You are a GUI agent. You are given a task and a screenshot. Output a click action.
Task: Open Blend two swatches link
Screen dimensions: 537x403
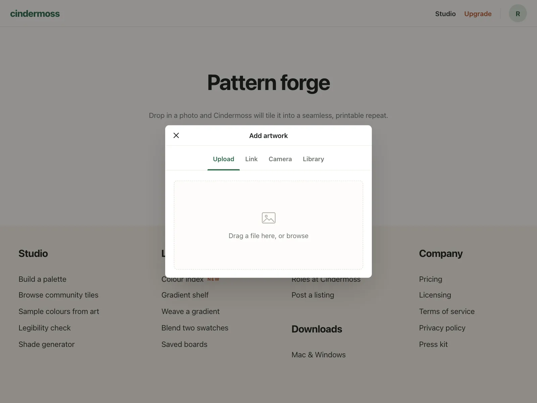[195, 328]
